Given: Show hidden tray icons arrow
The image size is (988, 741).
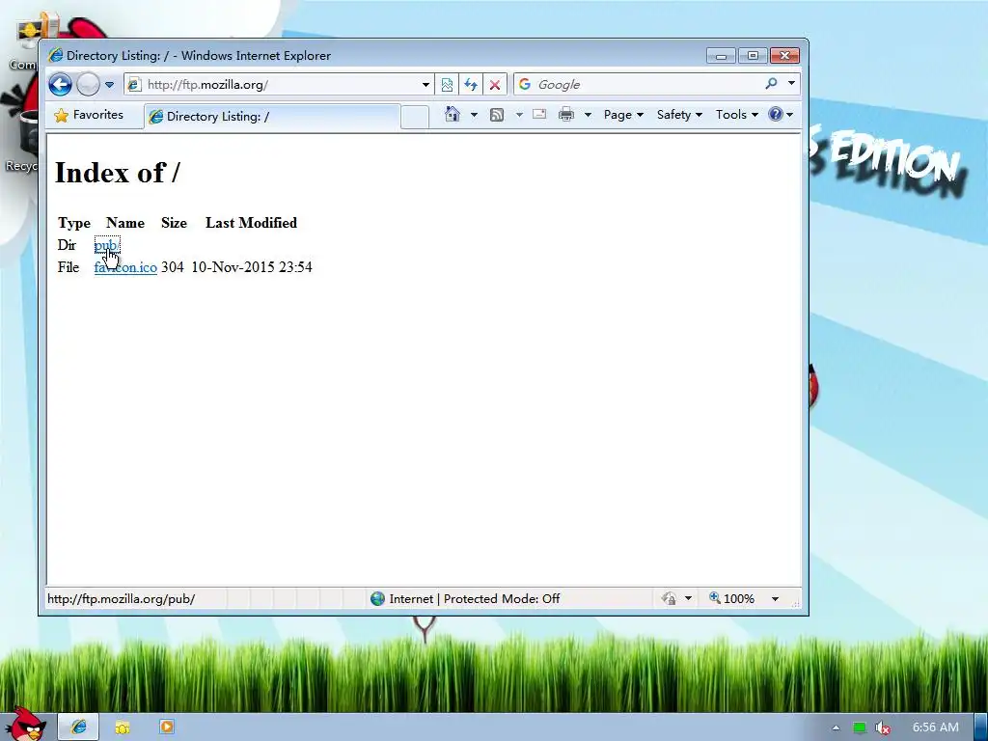Looking at the screenshot, I should click(x=836, y=727).
